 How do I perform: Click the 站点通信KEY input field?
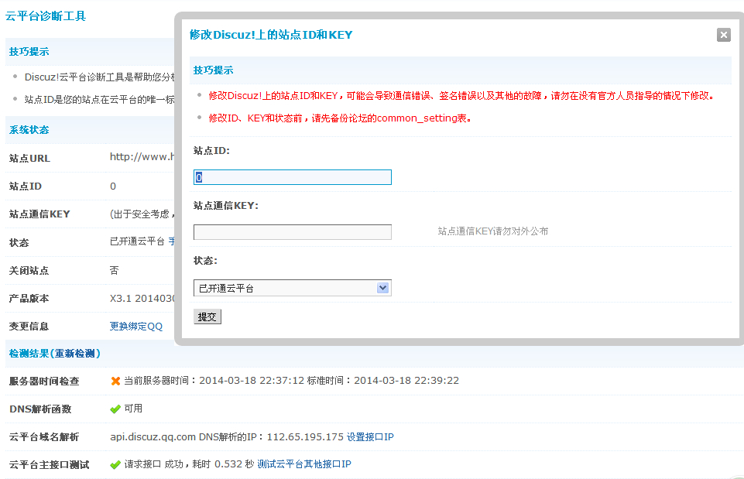pyautogui.click(x=293, y=232)
